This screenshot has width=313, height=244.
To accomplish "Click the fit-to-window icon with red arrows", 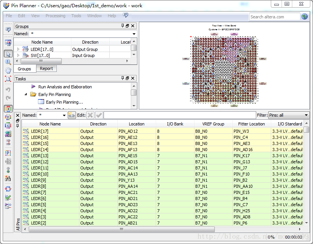I will 8,79.
